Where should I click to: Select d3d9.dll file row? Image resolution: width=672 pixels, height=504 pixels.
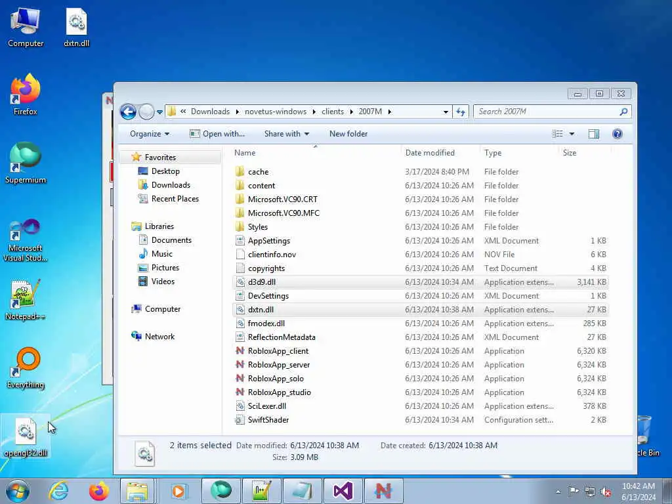(420, 282)
